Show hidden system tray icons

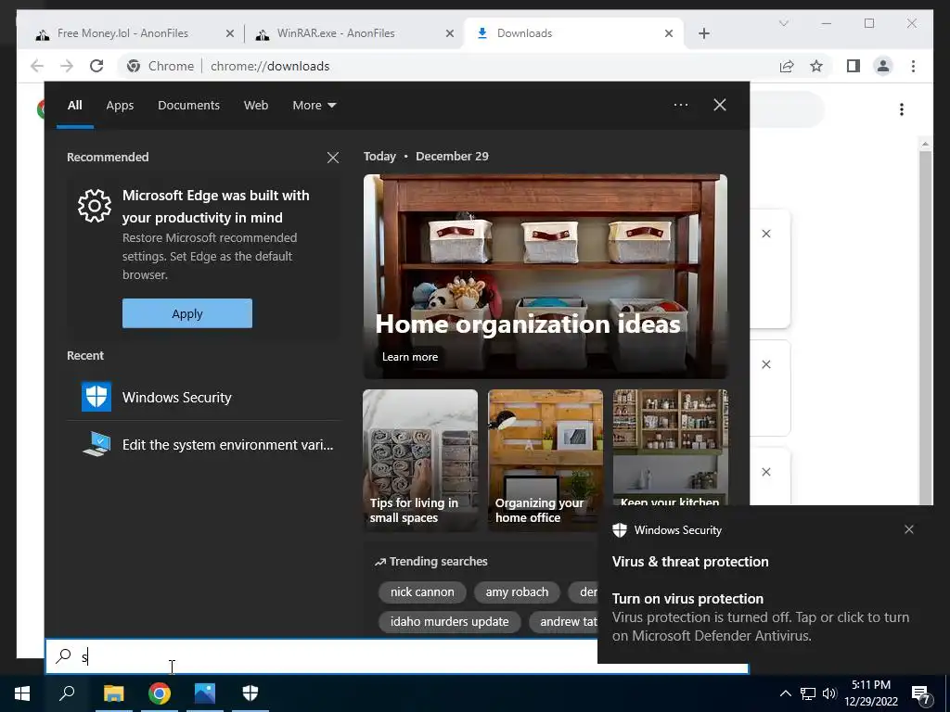pos(785,693)
